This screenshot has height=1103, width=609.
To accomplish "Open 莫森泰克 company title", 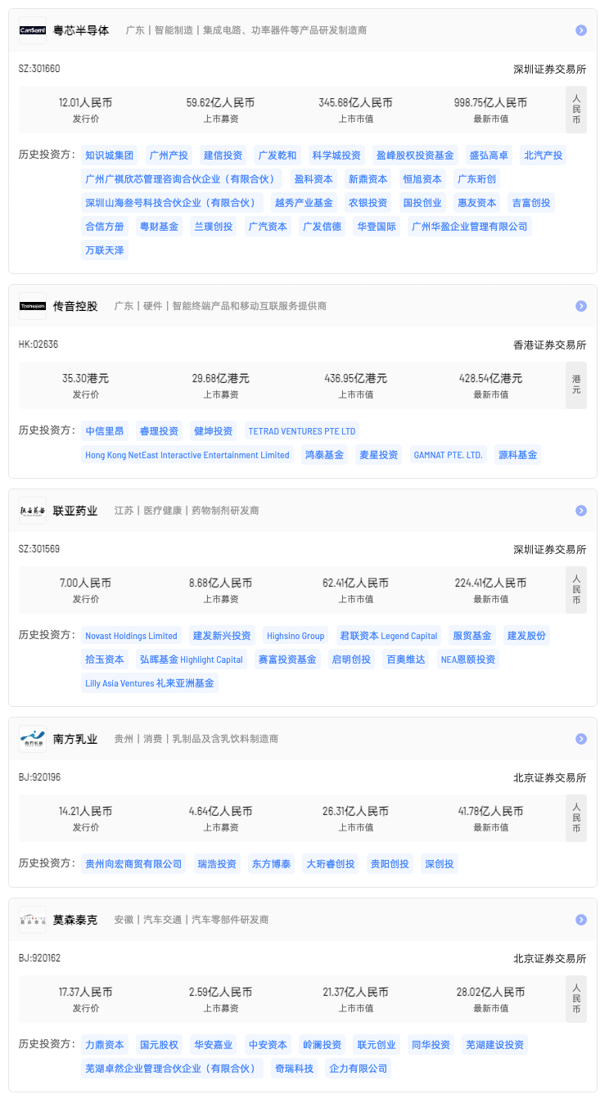I will (75, 920).
